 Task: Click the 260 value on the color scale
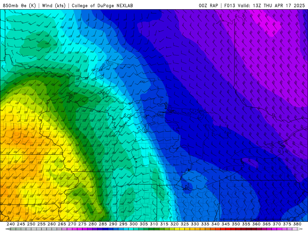tap(52, 224)
